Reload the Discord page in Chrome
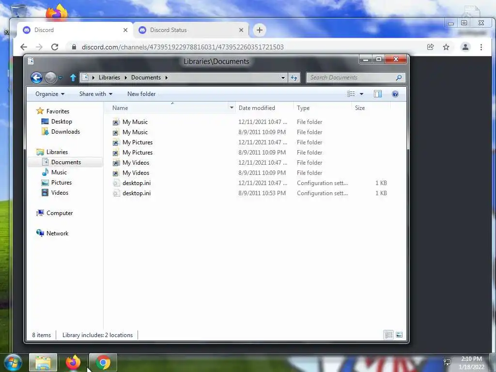This screenshot has height=372, width=496. point(55,47)
